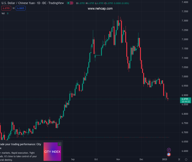Click the City Index logo thumbnail
This screenshot has width=192, height=162.
(x=52, y=152)
